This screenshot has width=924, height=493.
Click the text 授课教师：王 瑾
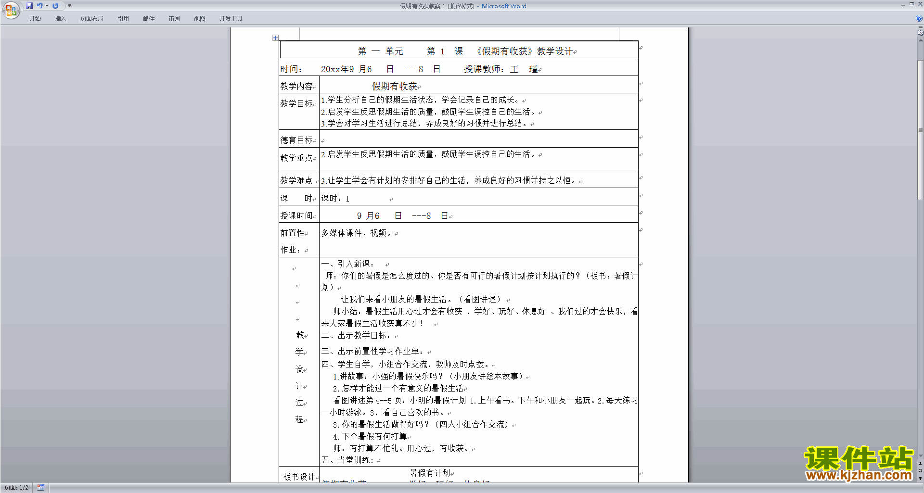[501, 69]
